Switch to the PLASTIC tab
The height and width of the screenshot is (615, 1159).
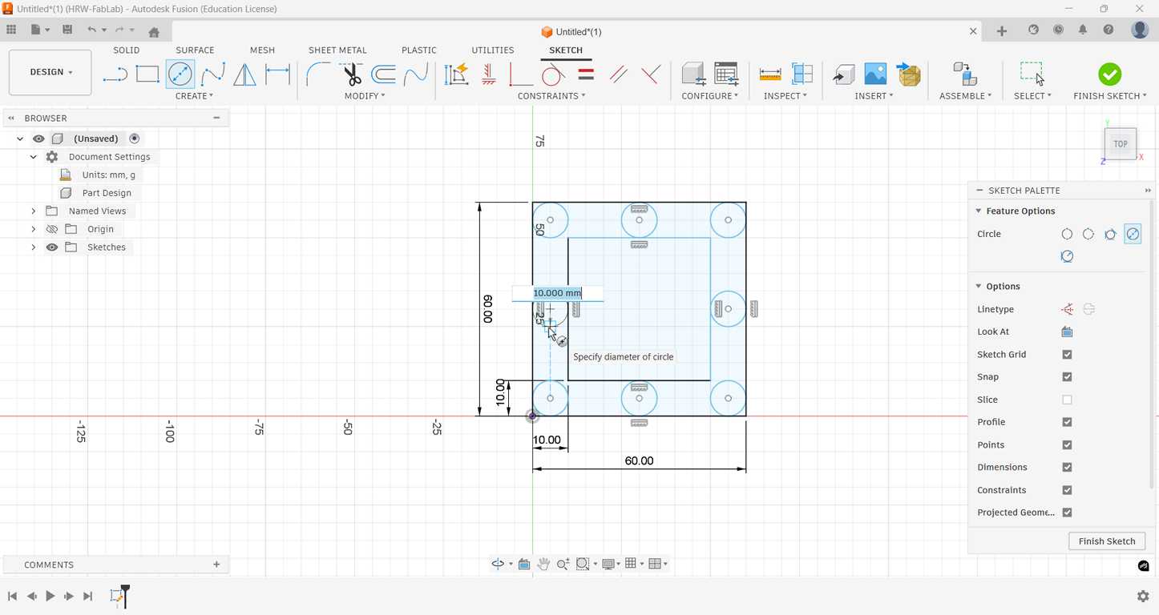coord(419,50)
